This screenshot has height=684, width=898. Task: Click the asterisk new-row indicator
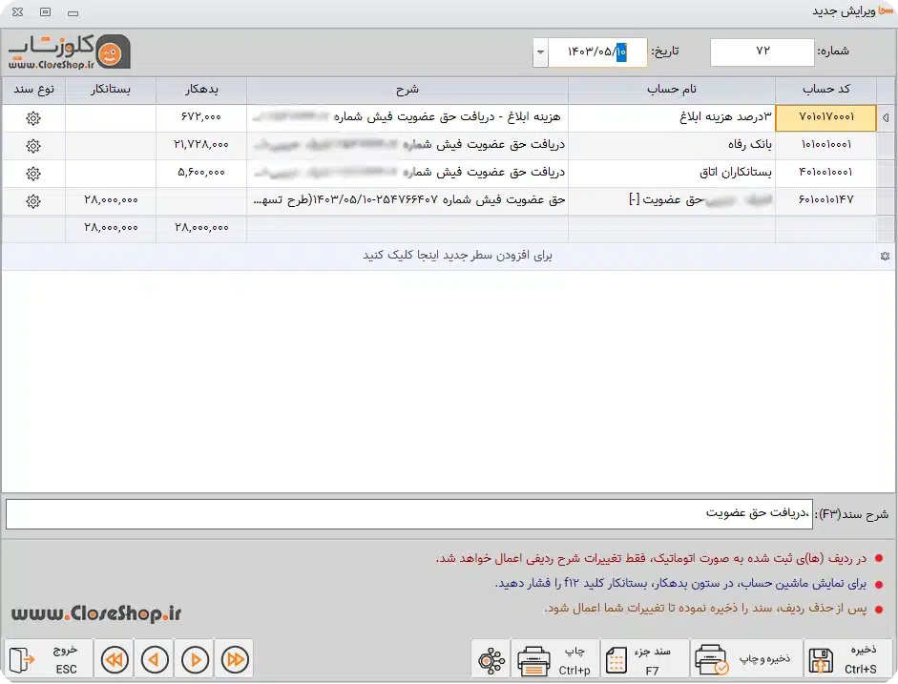[x=885, y=257]
